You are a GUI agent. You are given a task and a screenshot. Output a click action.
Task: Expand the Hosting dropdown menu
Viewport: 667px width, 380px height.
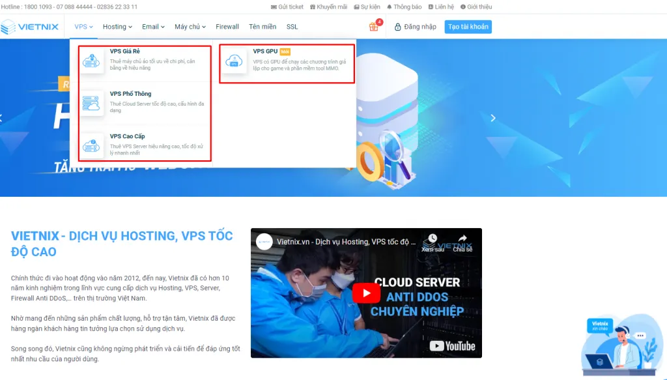pyautogui.click(x=117, y=27)
